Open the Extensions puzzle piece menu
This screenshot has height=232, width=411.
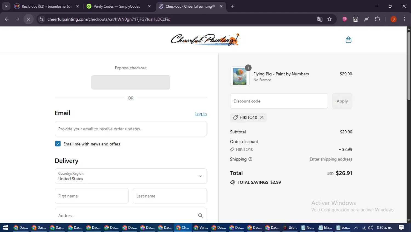tap(378, 19)
